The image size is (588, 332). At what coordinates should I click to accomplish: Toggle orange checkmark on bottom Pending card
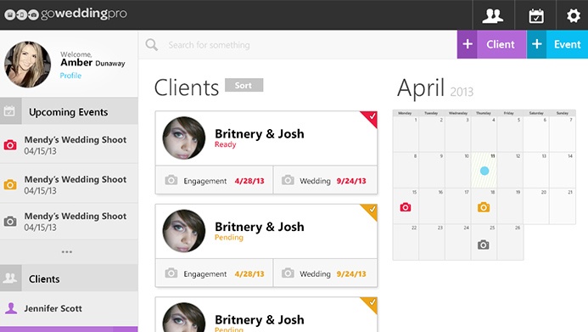click(x=372, y=302)
